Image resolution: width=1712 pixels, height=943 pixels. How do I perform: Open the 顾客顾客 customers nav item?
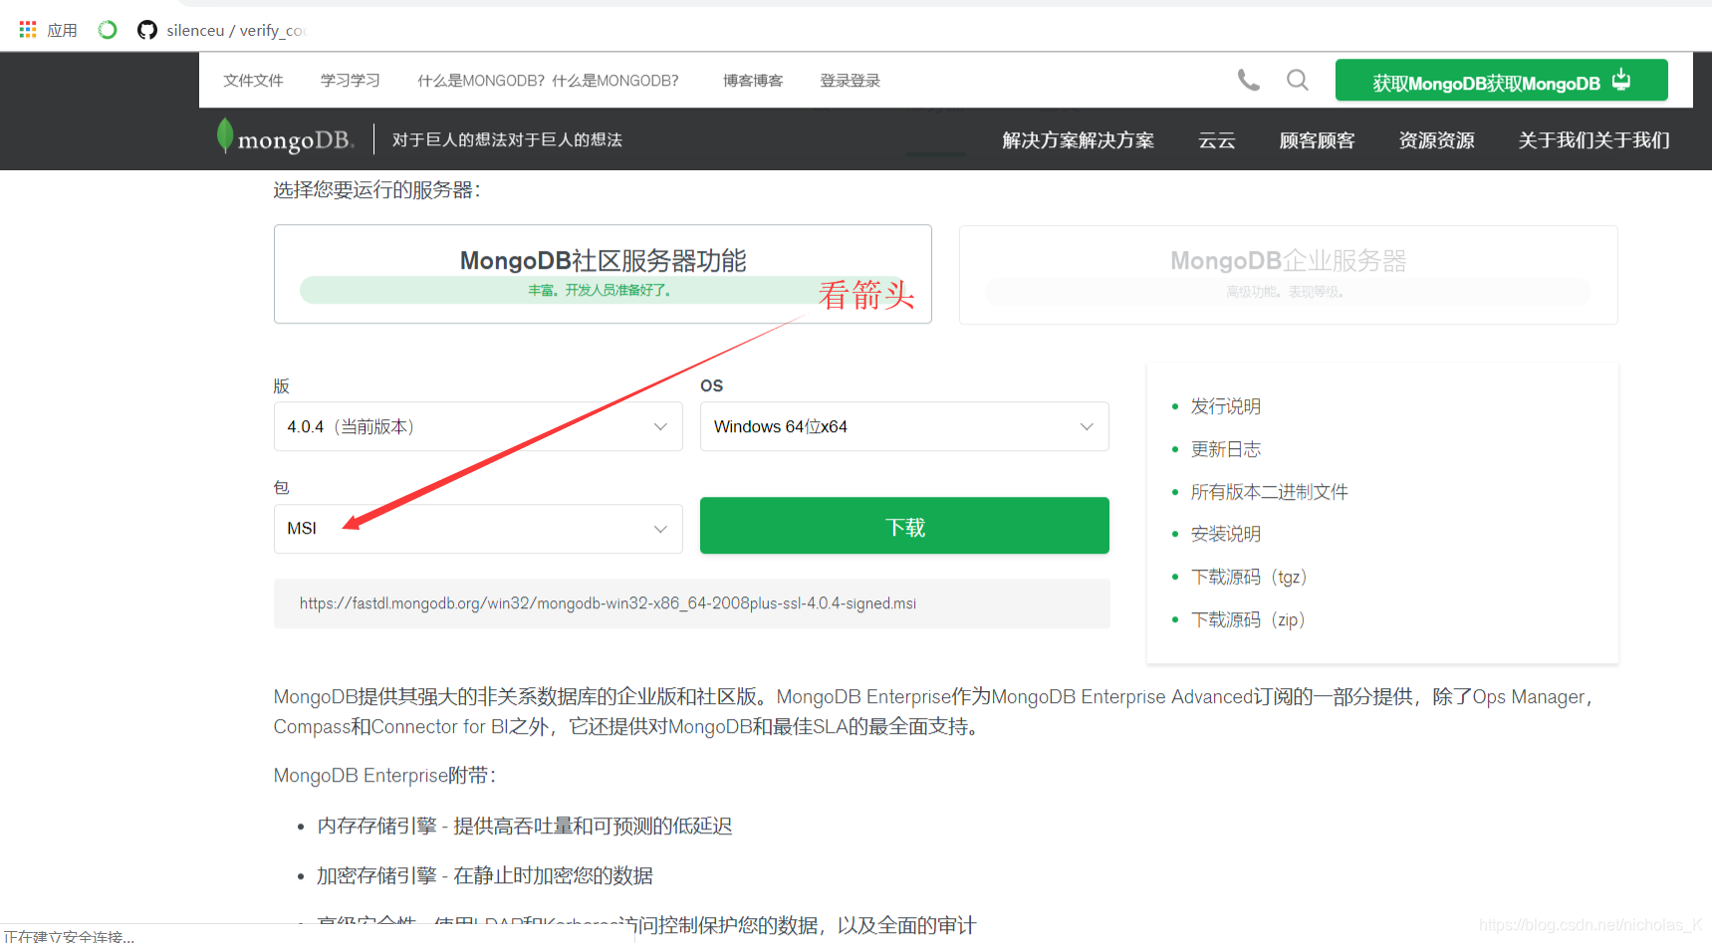coord(1317,140)
